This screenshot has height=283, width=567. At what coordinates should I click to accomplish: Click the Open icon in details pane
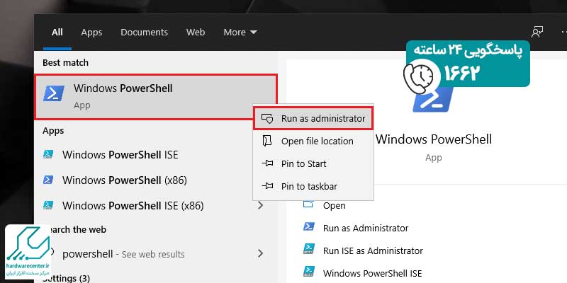click(308, 203)
